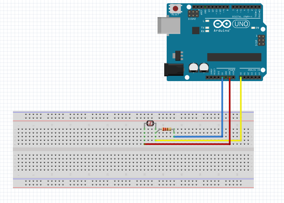Click the RX LED on the board
Image resolution: width=284 pixels, height=203 pixels.
207,31
